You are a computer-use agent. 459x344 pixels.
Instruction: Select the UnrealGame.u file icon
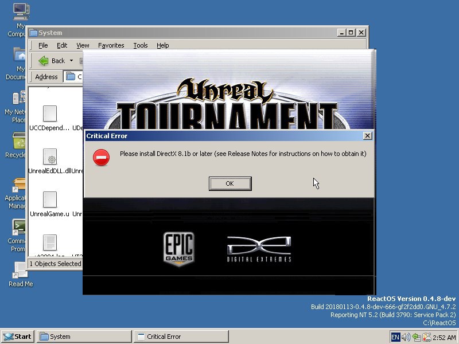50,200
